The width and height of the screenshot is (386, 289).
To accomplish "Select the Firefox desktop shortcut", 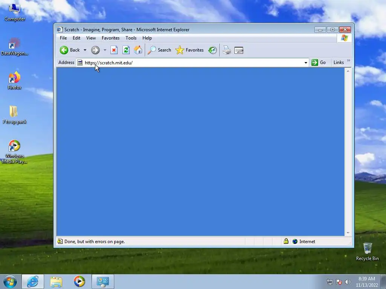I will click(15, 81).
